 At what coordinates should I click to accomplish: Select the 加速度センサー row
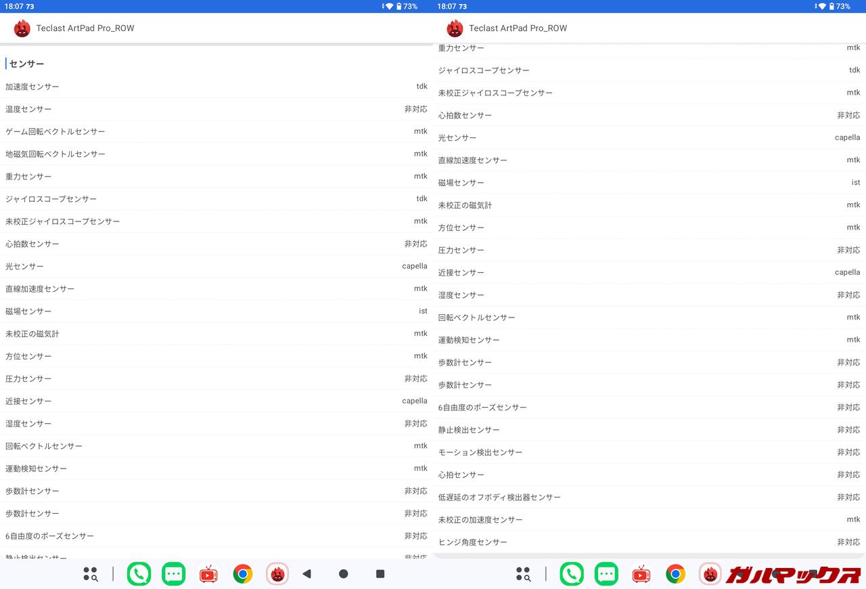click(x=216, y=87)
